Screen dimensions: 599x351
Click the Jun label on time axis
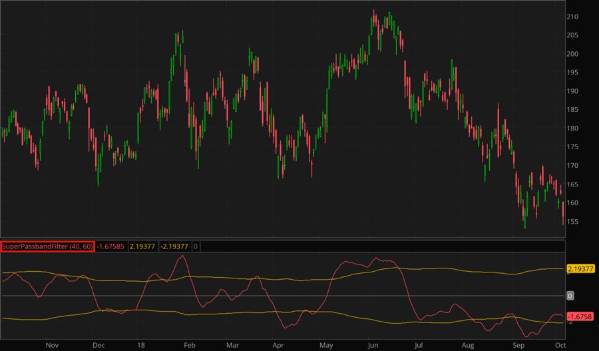[x=373, y=346]
